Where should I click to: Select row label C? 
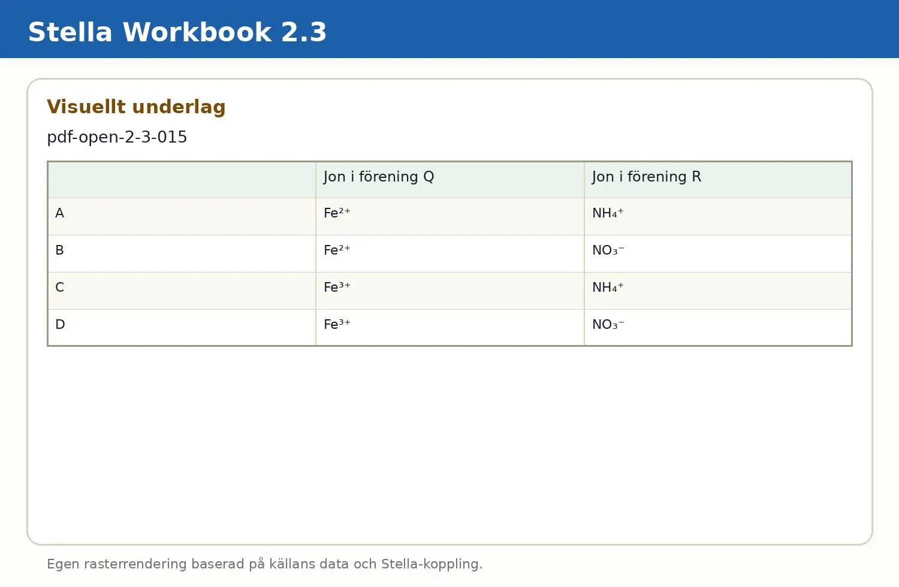coord(182,291)
